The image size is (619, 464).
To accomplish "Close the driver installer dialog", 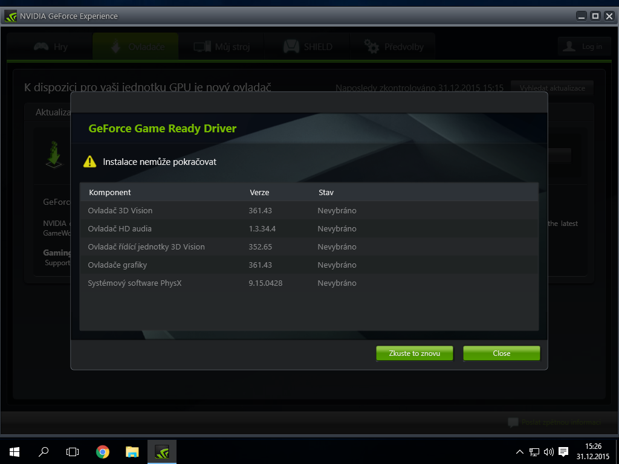I will tap(501, 353).
